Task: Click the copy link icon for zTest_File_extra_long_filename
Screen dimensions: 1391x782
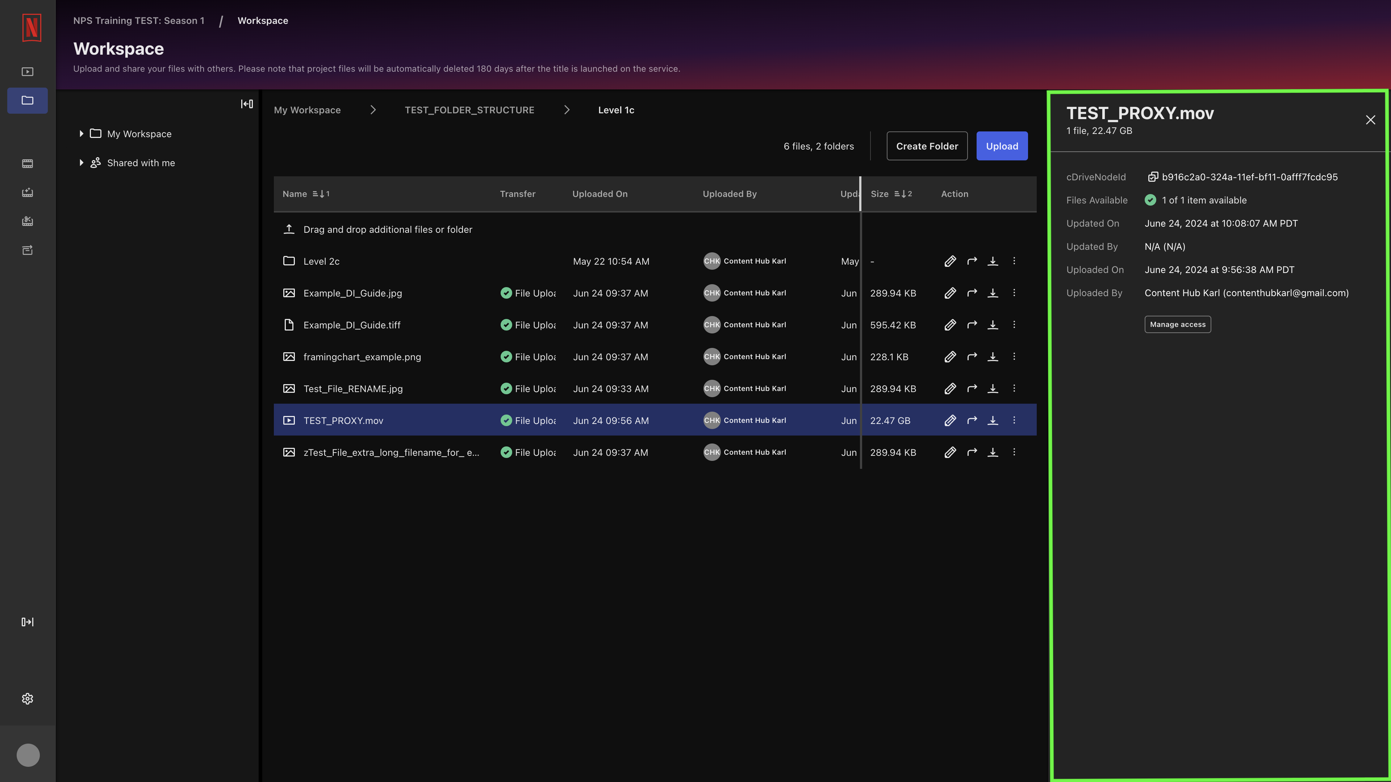Action: tap(972, 451)
